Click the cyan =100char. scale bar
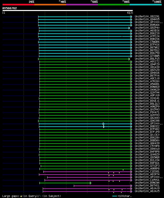The image size is (164, 198). point(115,196)
